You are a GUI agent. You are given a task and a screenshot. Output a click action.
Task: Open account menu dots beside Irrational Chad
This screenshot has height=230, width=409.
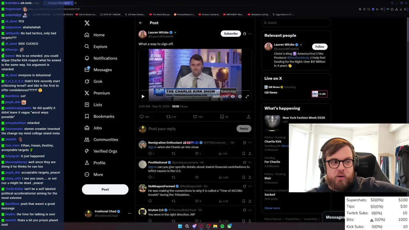[x=129, y=213]
